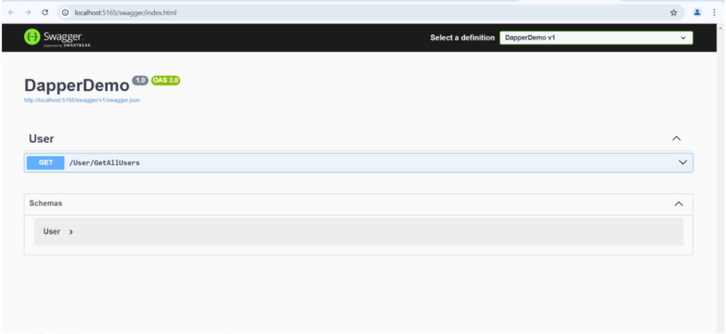Open the browser three-dot menu
Image resolution: width=726 pixels, height=334 pixels.
point(714,12)
